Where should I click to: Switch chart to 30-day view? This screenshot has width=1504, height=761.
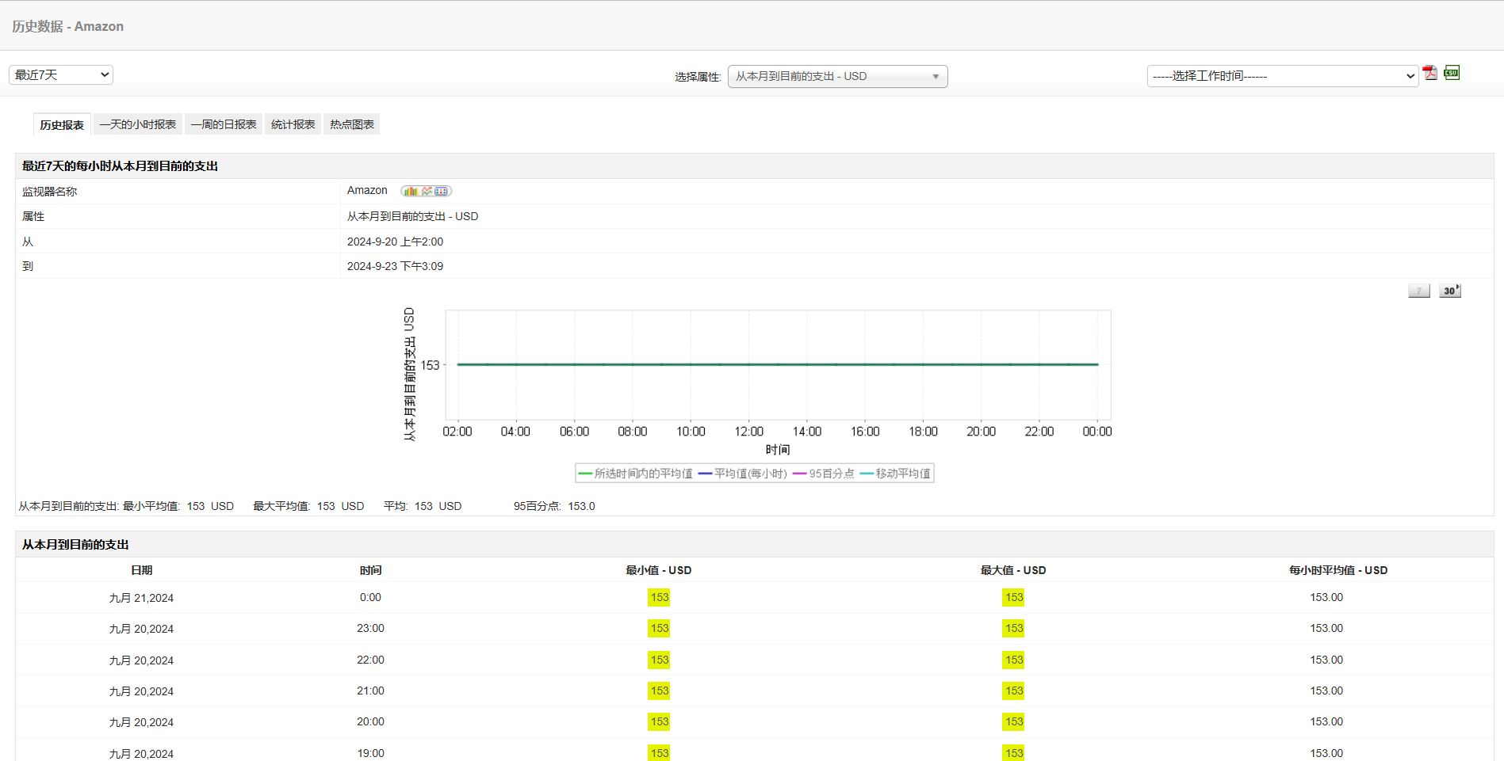(x=1449, y=291)
